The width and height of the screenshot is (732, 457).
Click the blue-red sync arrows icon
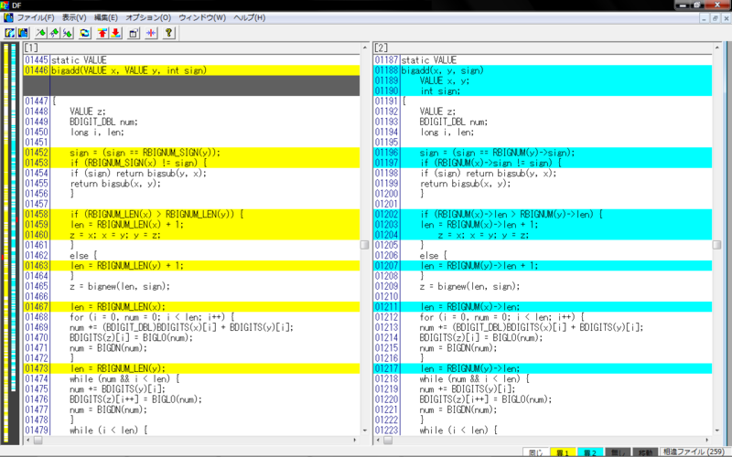[x=151, y=33]
